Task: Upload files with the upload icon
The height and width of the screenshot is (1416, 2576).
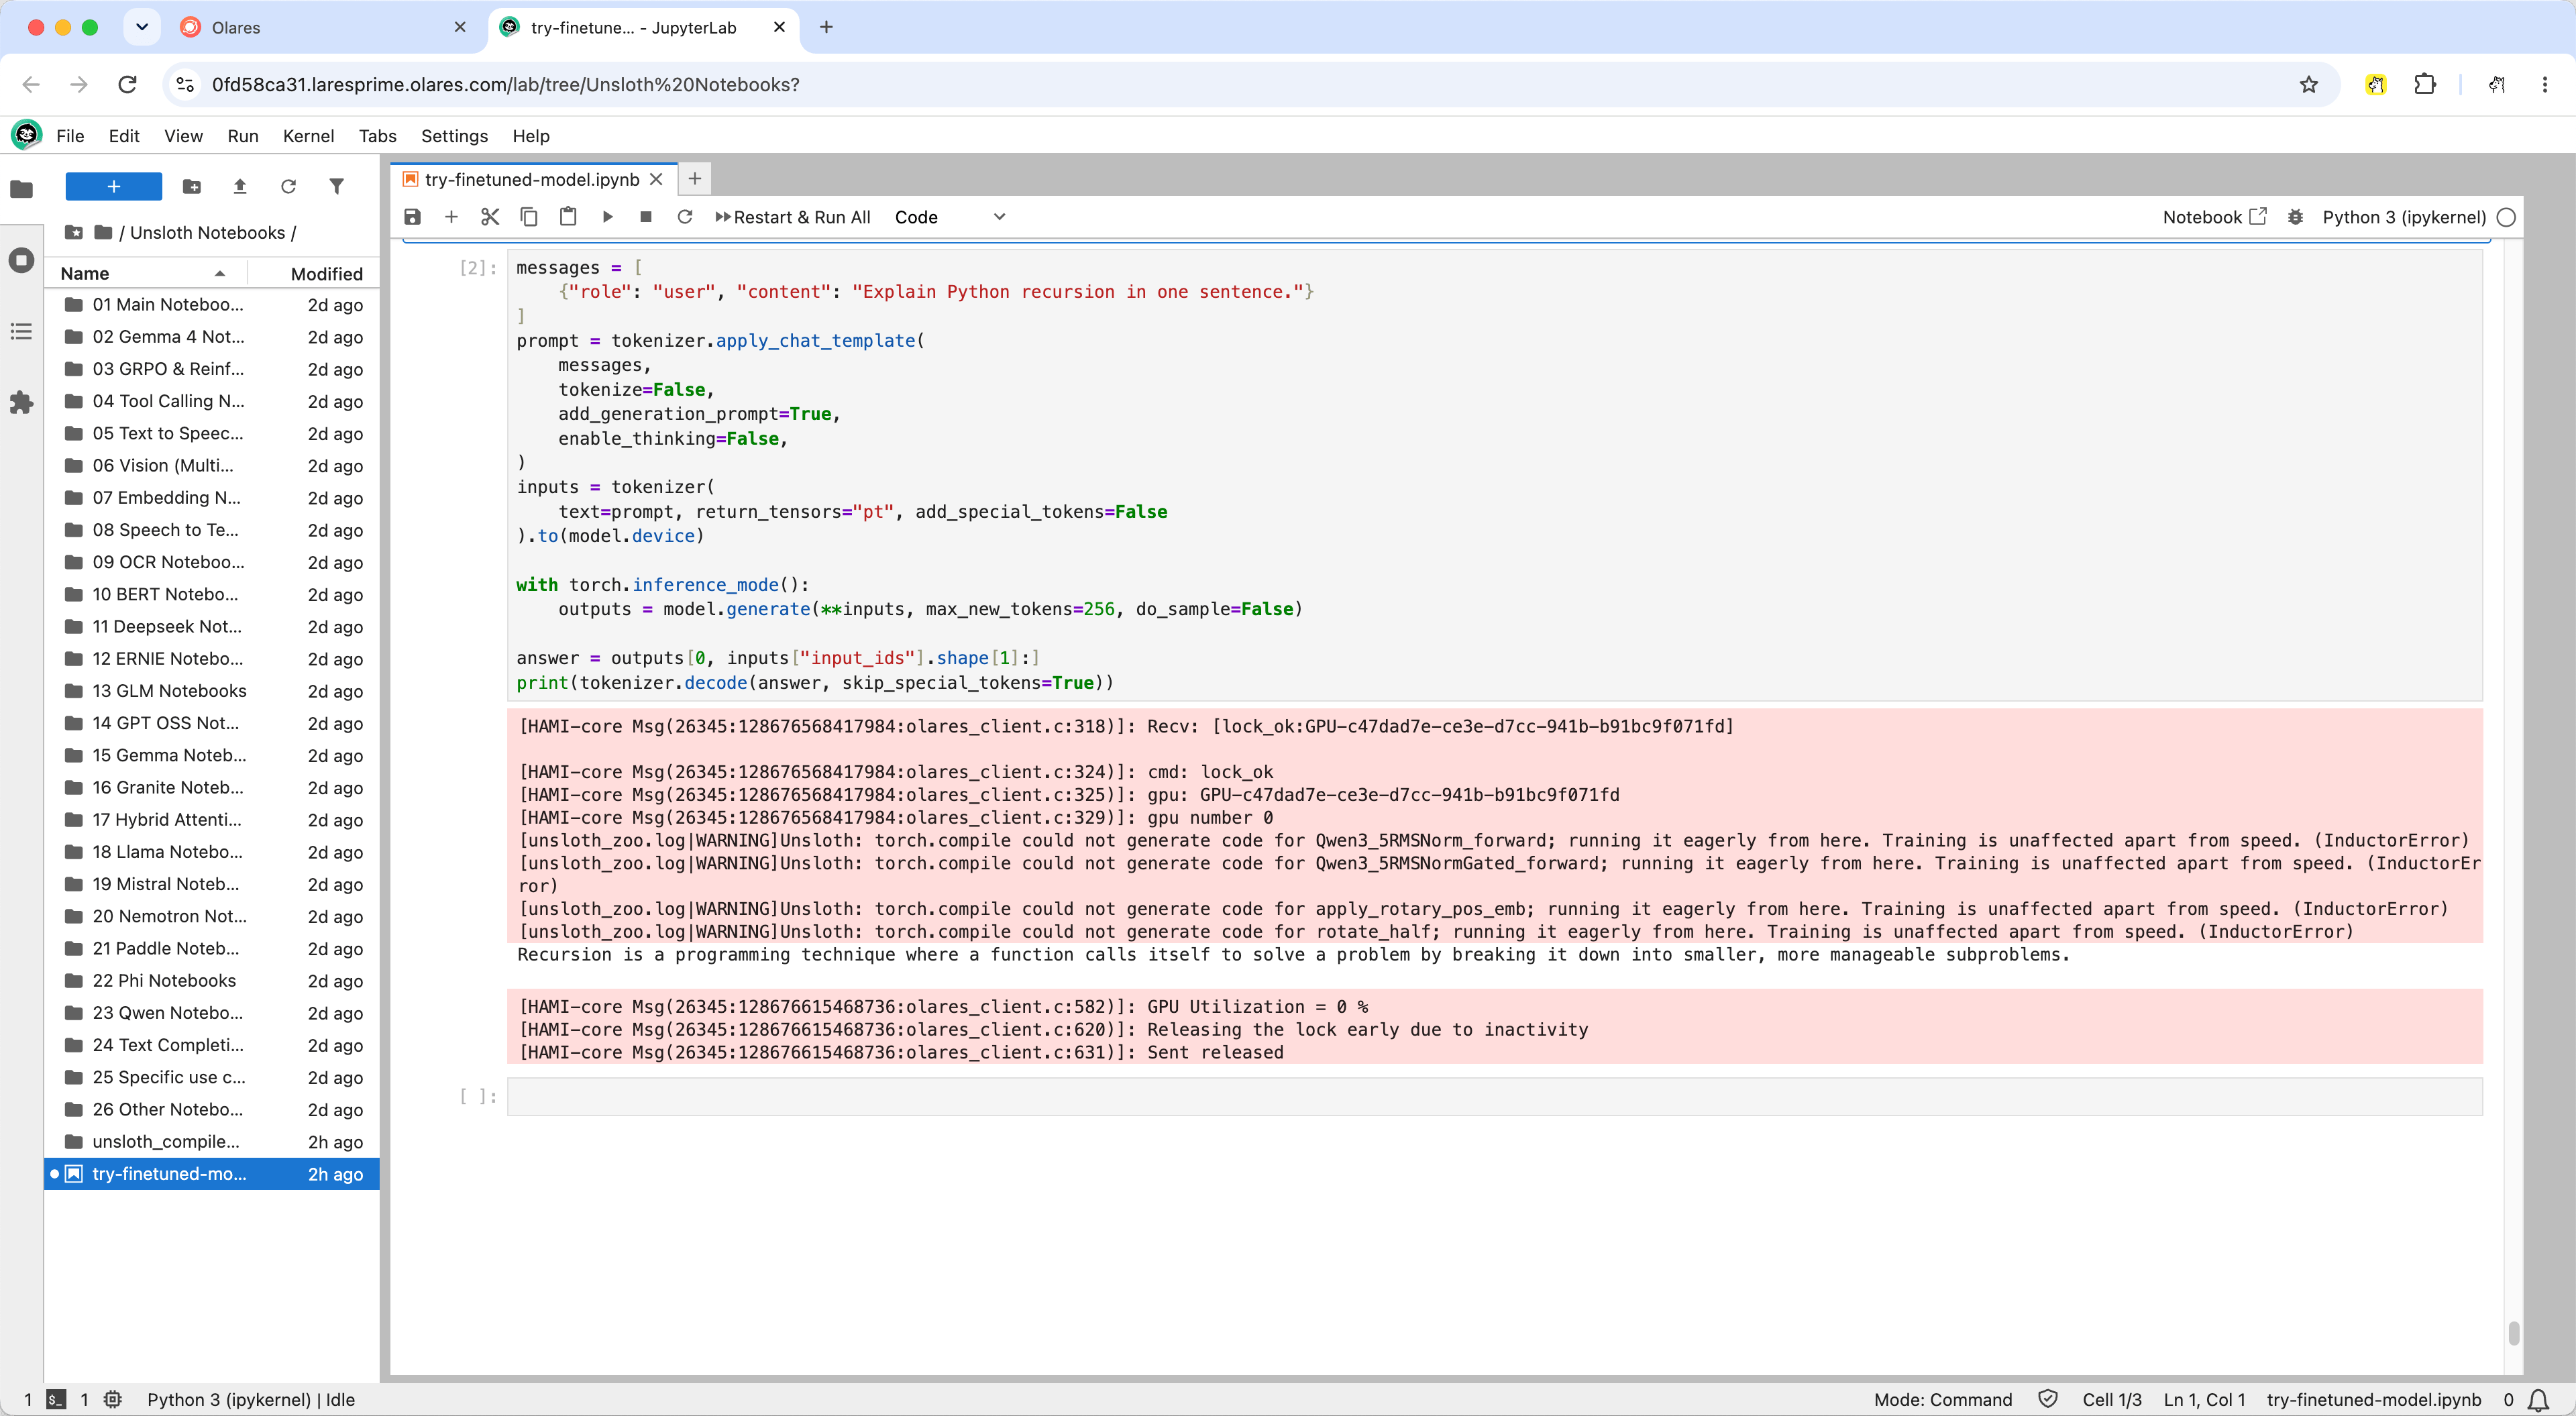Action: (240, 186)
